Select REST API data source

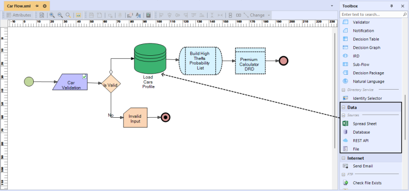click(360, 141)
